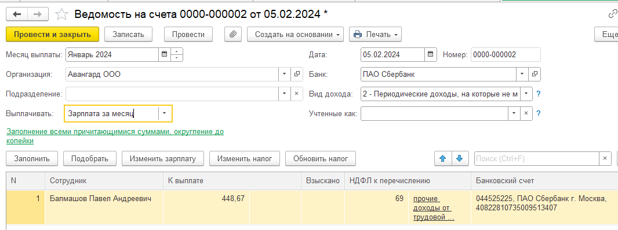
Task: Click the Банковский счет column header
Action: coord(544,180)
